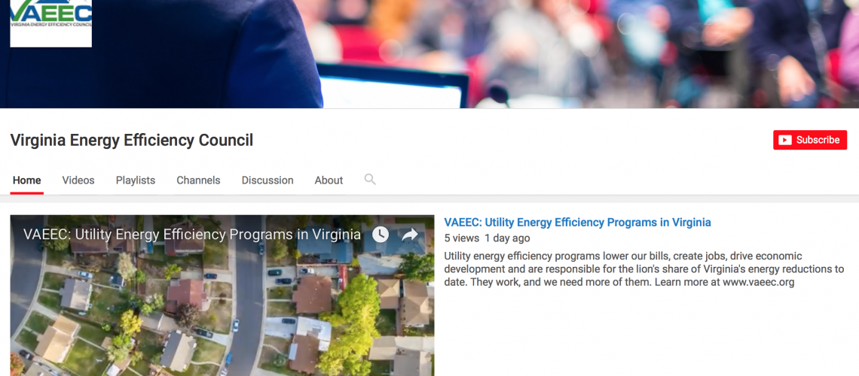The height and width of the screenshot is (376, 859).
Task: View the About tab
Action: [x=329, y=180]
